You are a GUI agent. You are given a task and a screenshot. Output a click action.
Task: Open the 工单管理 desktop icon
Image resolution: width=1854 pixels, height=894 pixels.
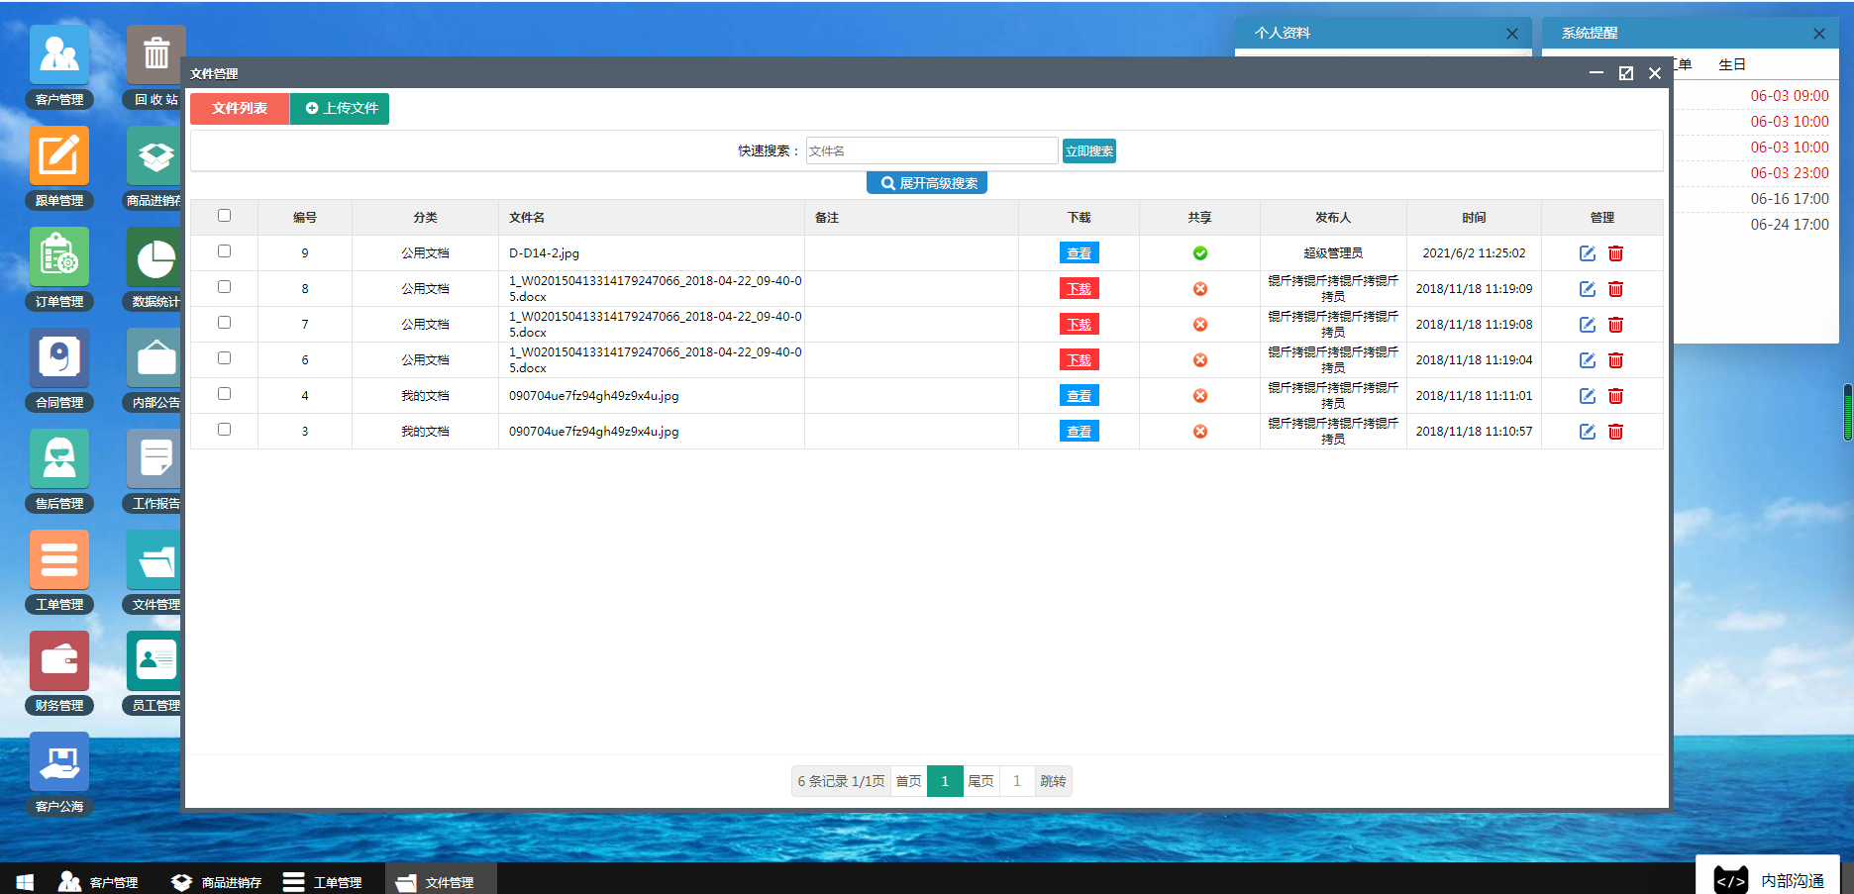59,559
